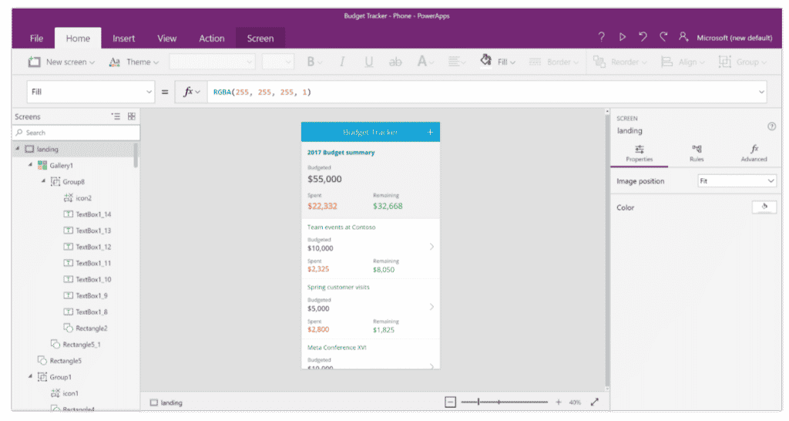Select icon1 in the tree
The height and width of the screenshot is (421, 789).
[x=65, y=393]
